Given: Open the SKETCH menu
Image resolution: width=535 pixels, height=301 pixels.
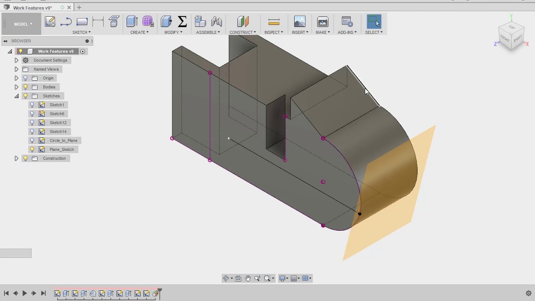Looking at the screenshot, I should [x=81, y=32].
